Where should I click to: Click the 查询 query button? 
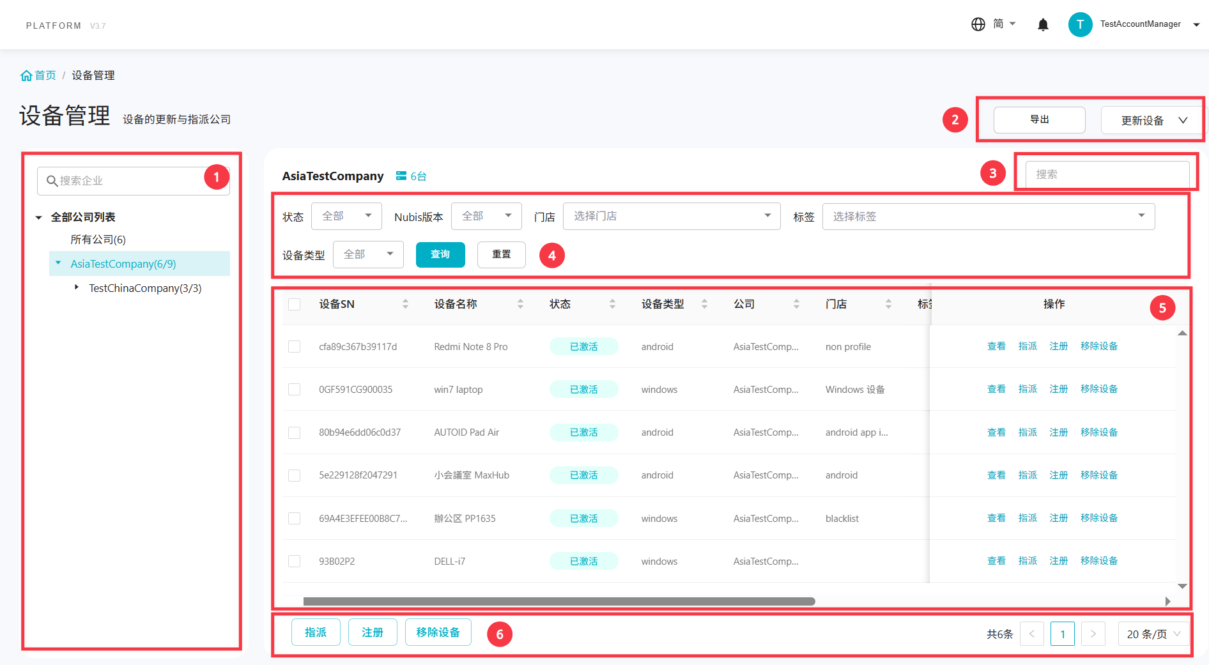[x=440, y=254]
